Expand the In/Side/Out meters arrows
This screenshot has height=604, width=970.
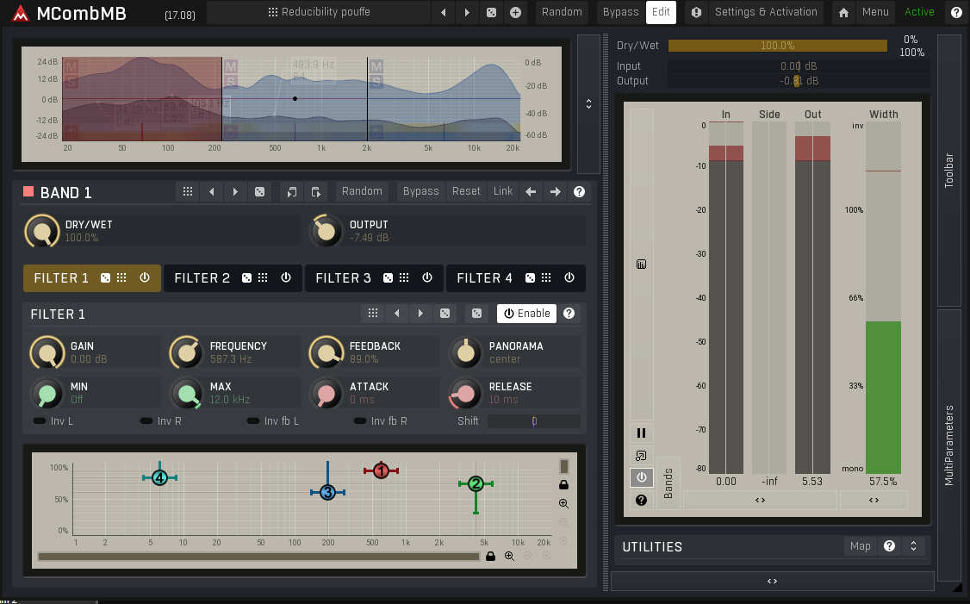click(x=761, y=500)
